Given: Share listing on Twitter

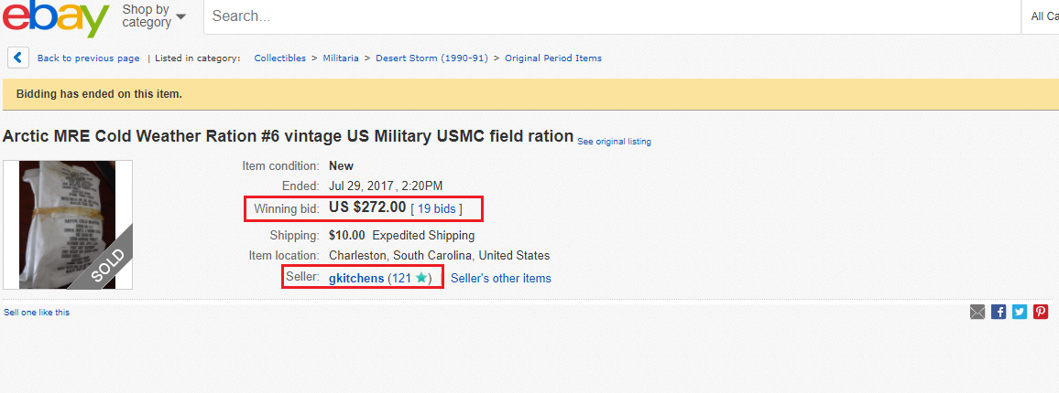Looking at the screenshot, I should click(1020, 312).
